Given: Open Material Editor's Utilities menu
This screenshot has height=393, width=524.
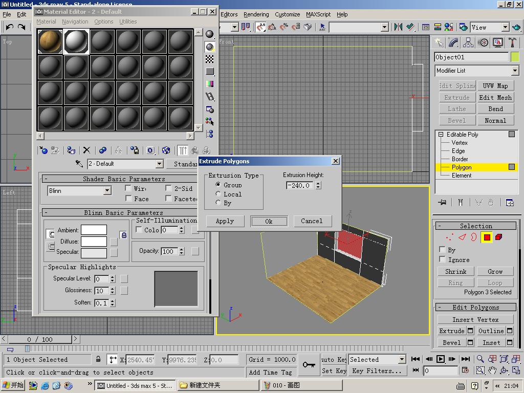Looking at the screenshot, I should pos(128,21).
